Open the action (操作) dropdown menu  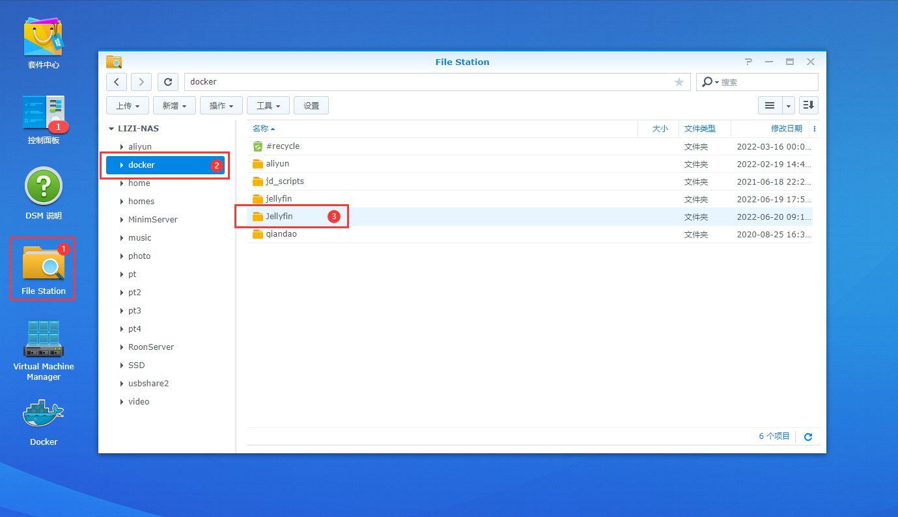pyautogui.click(x=221, y=105)
